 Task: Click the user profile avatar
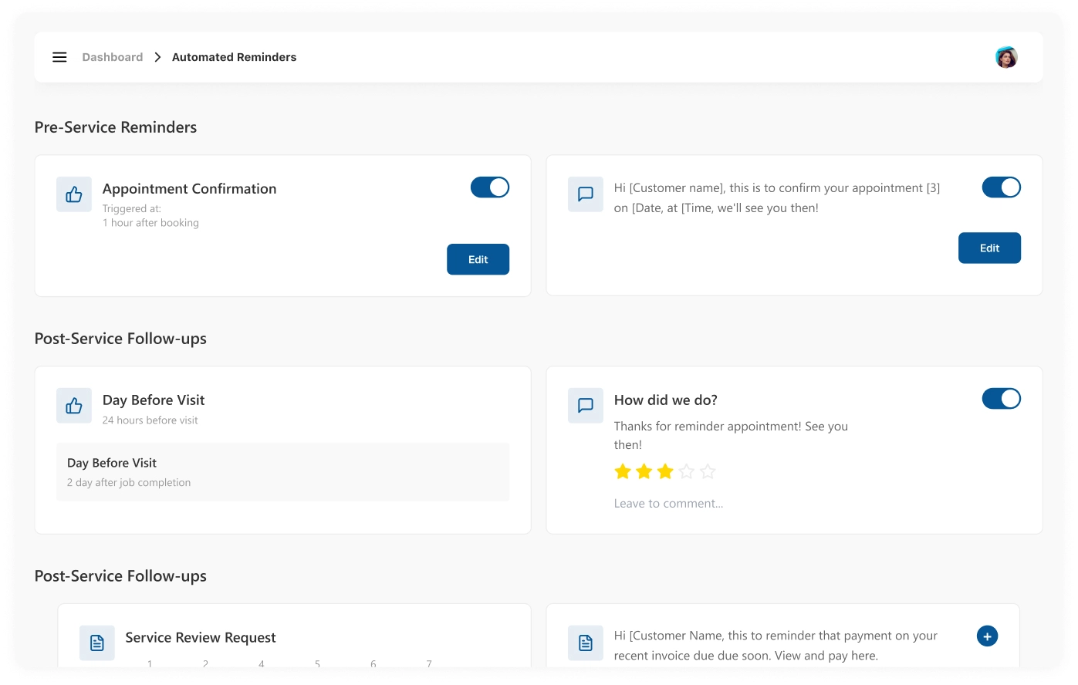[1005, 57]
